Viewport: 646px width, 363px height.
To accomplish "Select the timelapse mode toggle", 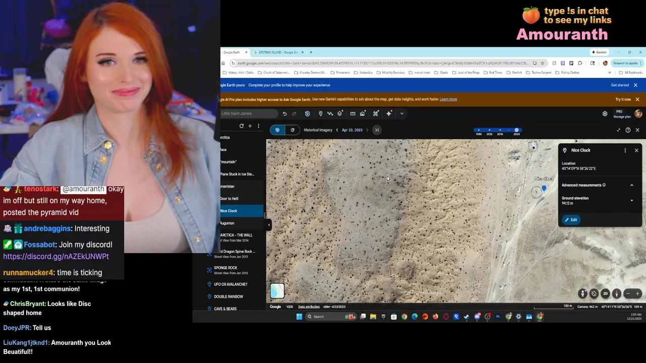I will coord(293,130).
